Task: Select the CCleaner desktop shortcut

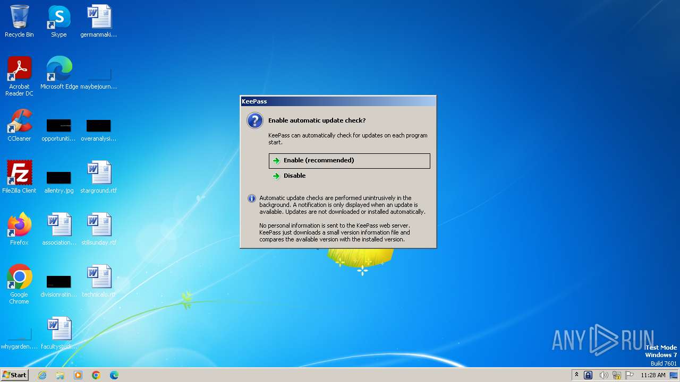Action: pyautogui.click(x=19, y=125)
